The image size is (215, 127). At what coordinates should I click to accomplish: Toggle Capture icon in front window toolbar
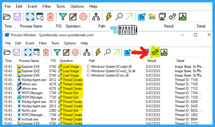click(x=28, y=52)
